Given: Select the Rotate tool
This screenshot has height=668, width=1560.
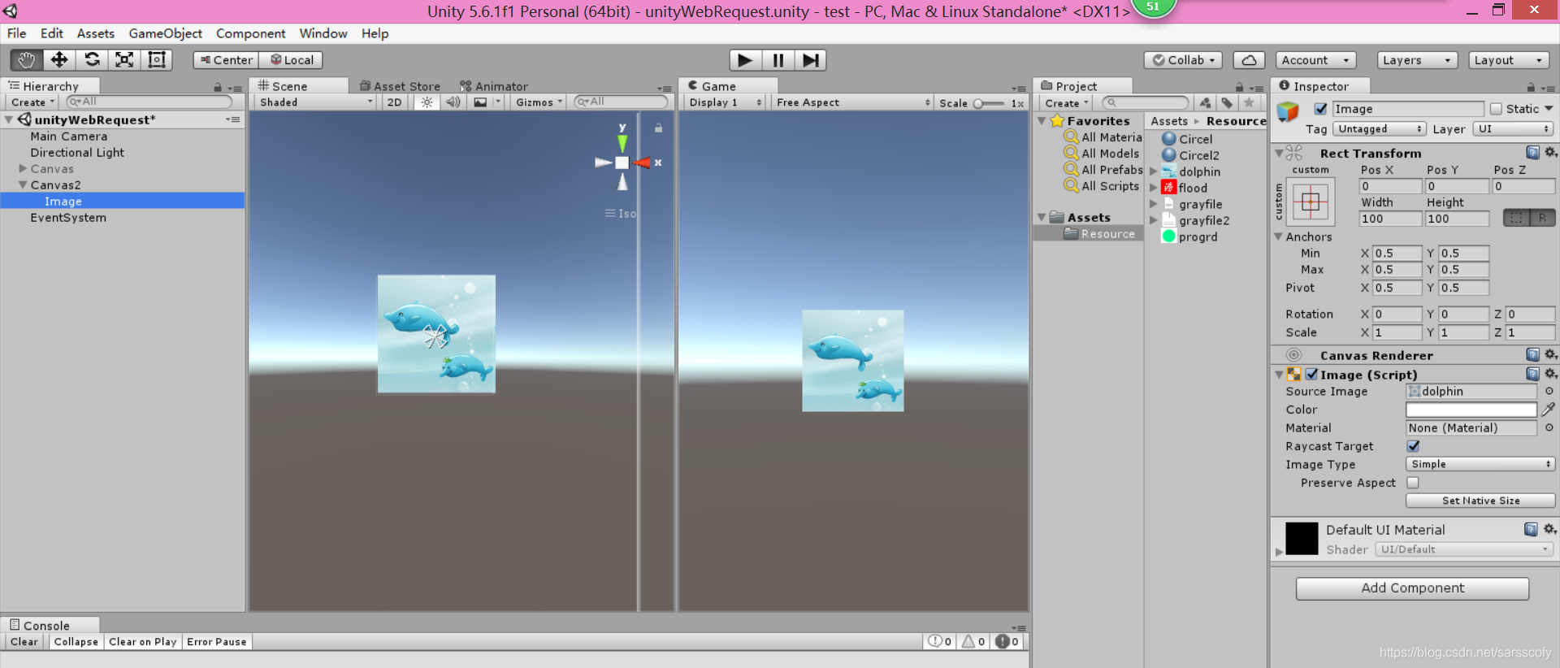Looking at the screenshot, I should click(92, 60).
